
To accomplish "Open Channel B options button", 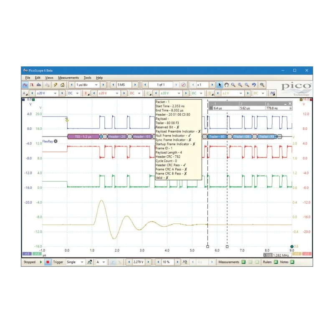I will point(87,93).
